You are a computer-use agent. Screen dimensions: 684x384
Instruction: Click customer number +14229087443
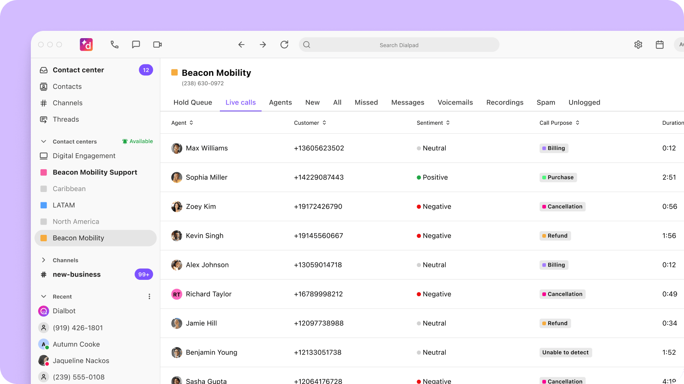coord(319,177)
